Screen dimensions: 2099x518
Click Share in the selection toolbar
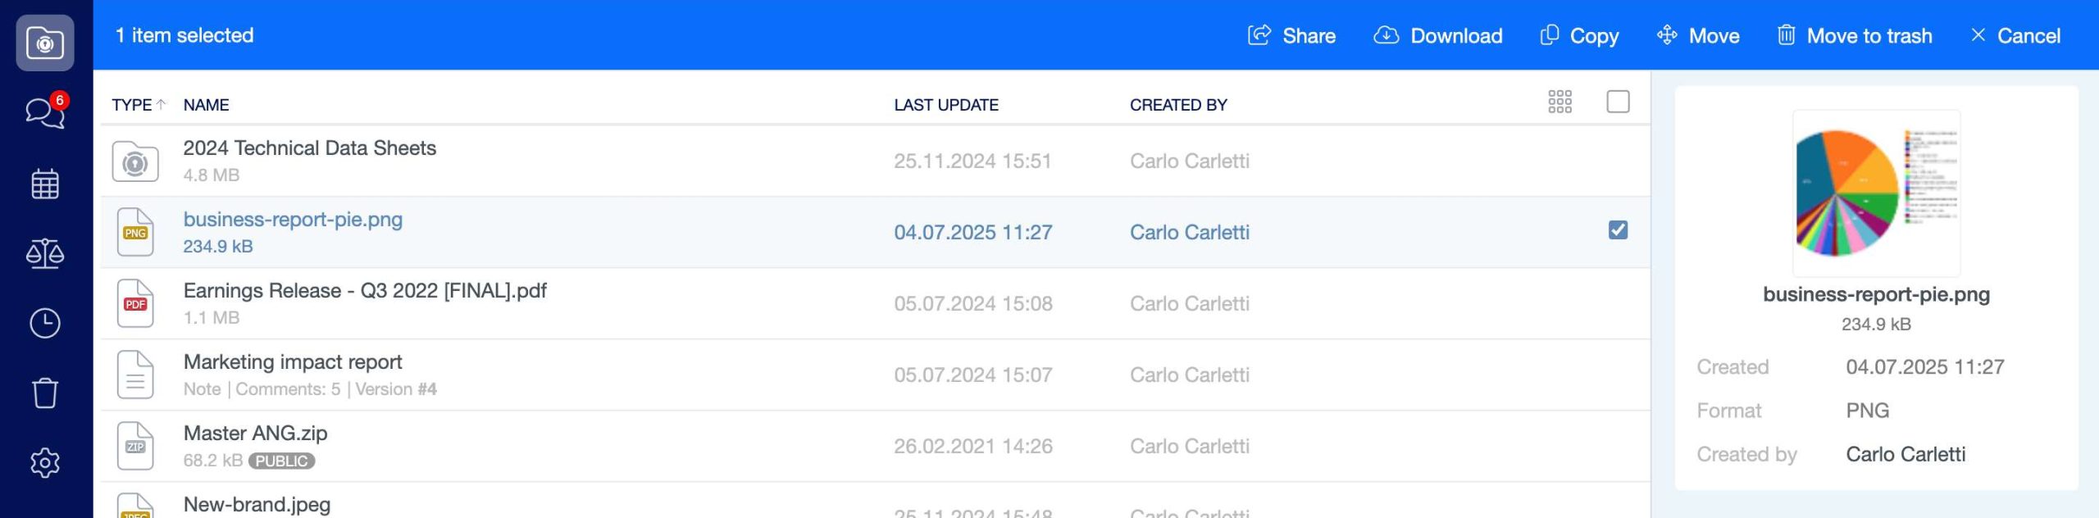(x=1291, y=35)
